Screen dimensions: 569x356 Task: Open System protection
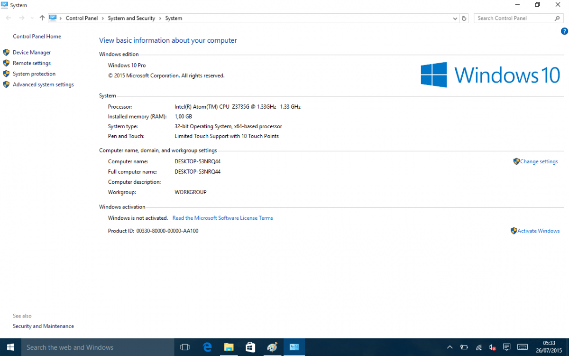[34, 74]
